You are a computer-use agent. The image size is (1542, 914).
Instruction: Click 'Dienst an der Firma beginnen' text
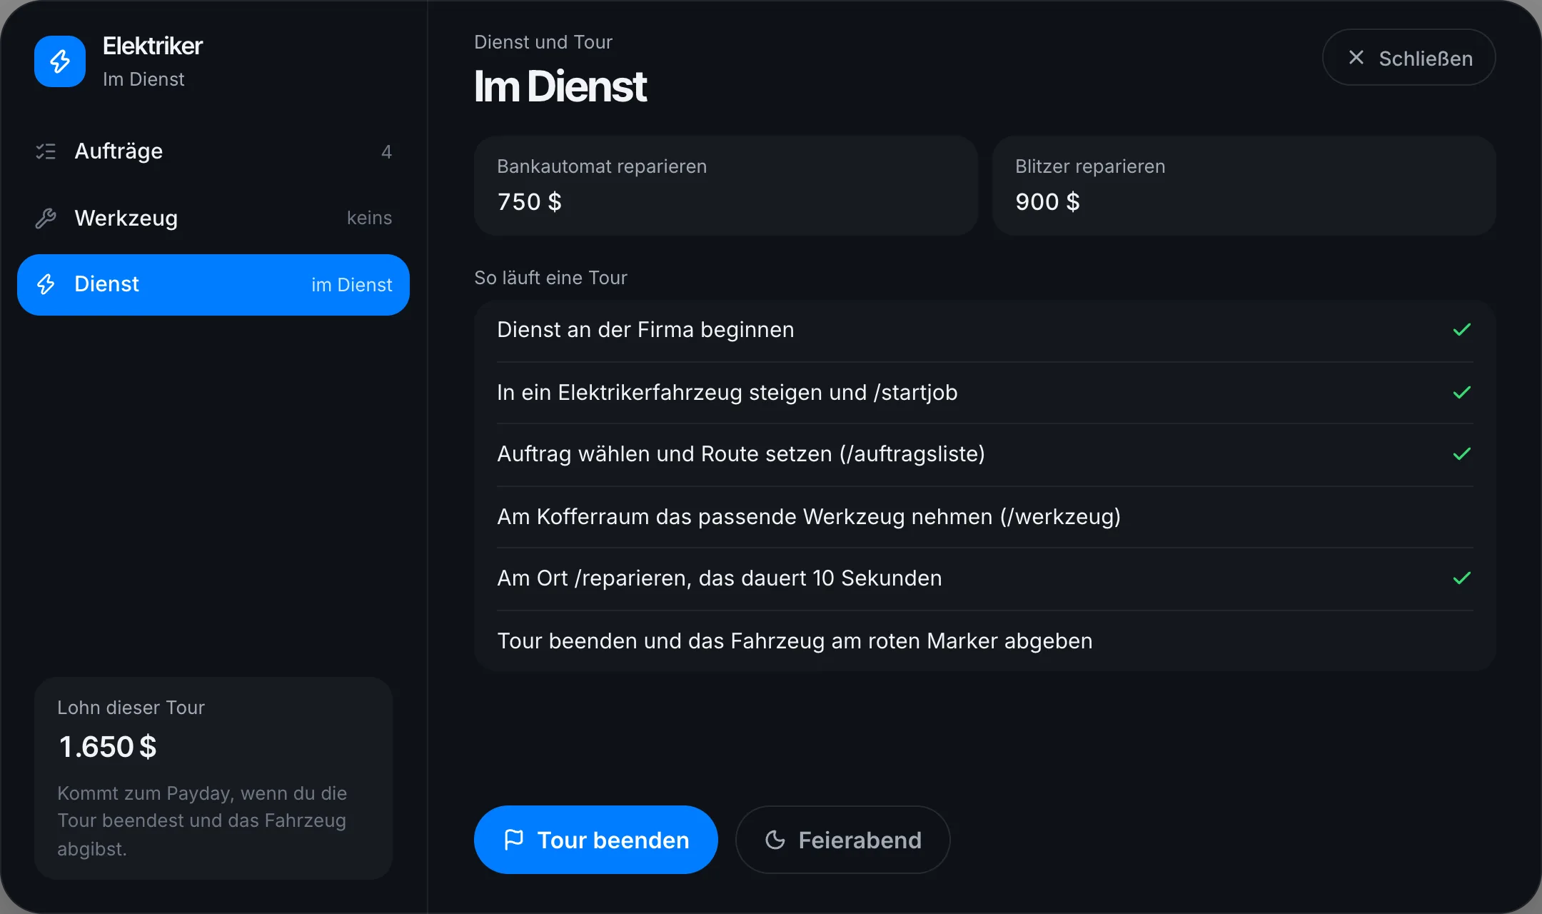(645, 330)
